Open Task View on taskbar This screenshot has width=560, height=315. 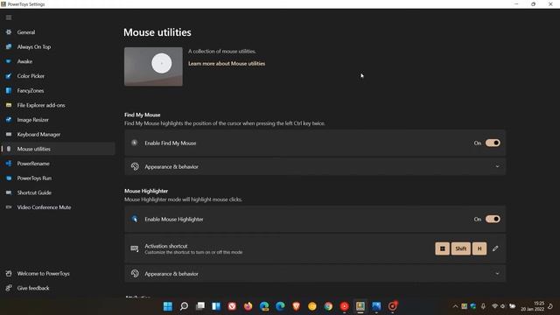[200, 306]
